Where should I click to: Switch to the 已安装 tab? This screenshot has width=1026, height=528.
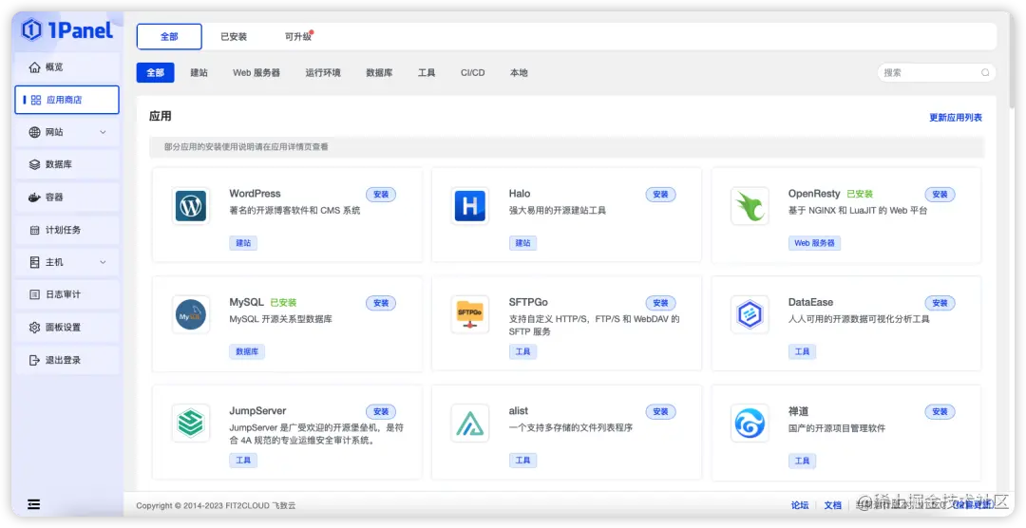pyautogui.click(x=234, y=37)
